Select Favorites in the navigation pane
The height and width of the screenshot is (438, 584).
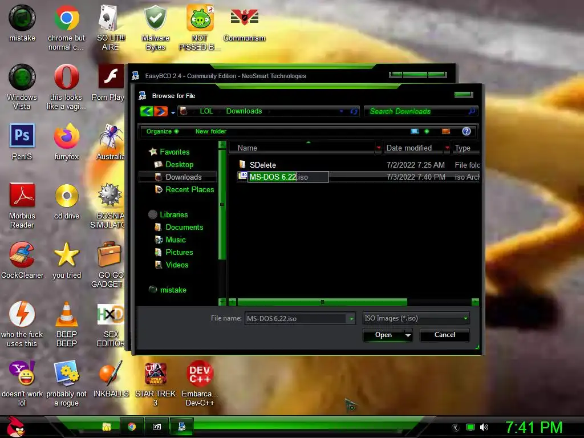point(175,152)
